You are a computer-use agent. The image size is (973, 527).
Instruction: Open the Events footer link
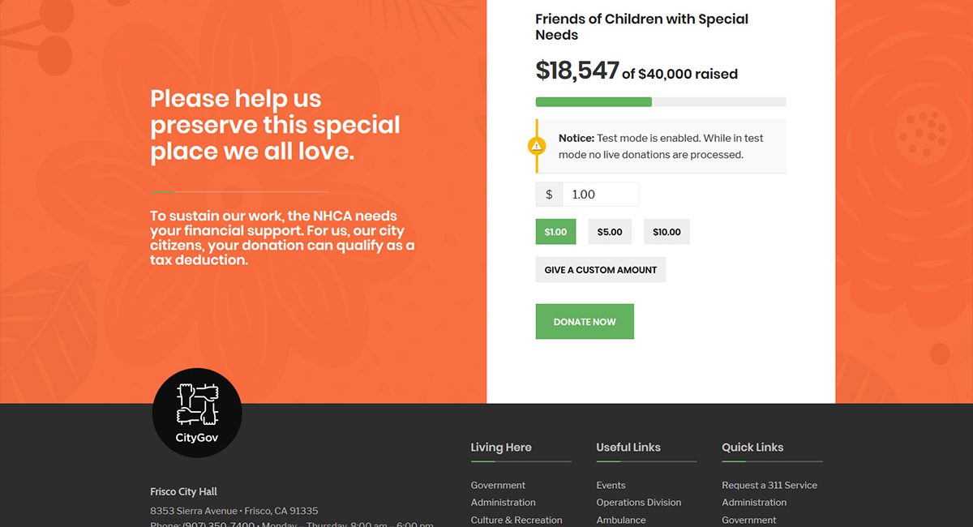point(611,485)
